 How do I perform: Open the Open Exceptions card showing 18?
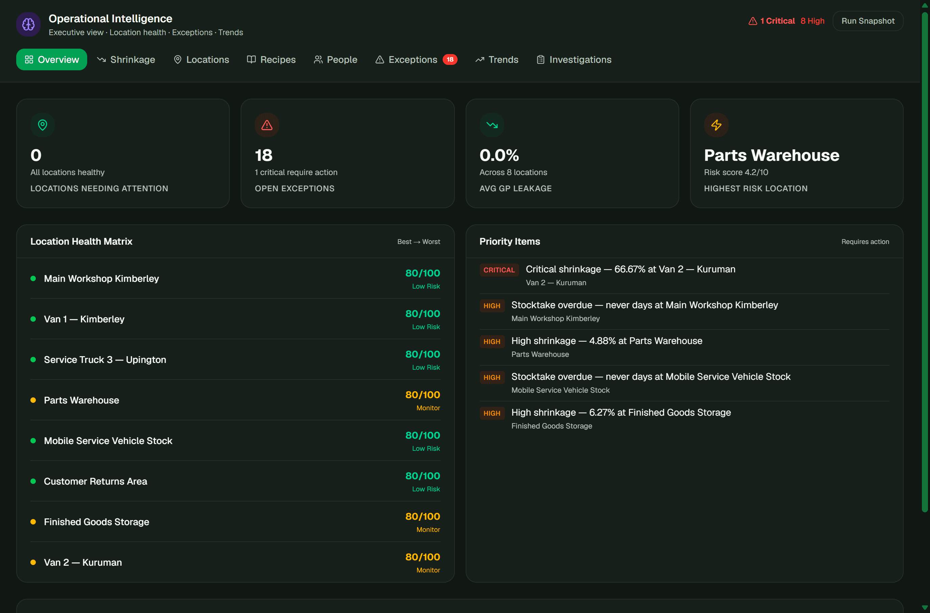pyautogui.click(x=347, y=153)
